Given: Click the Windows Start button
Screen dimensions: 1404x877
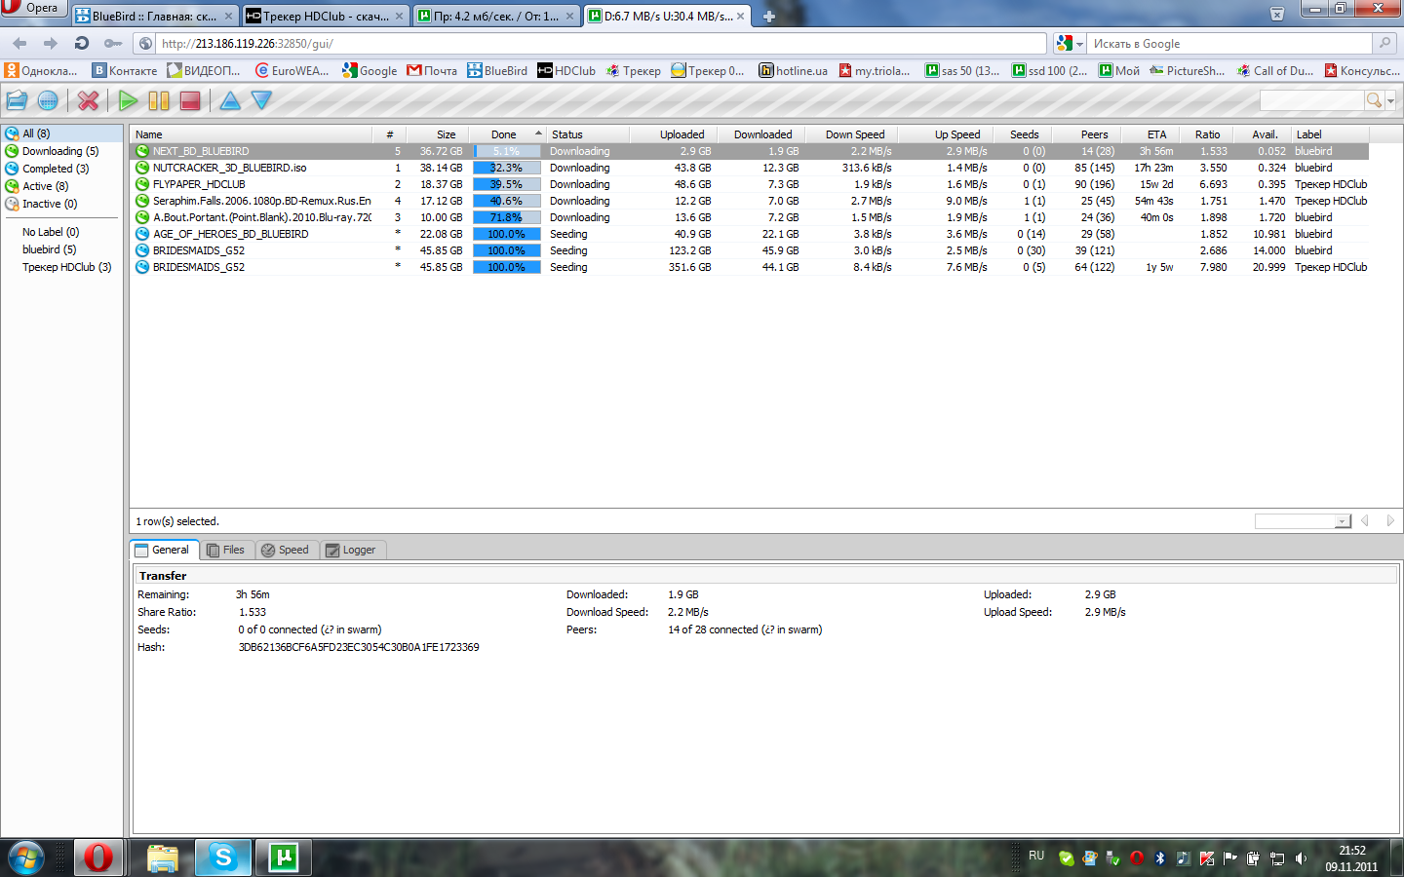Looking at the screenshot, I should tap(26, 858).
